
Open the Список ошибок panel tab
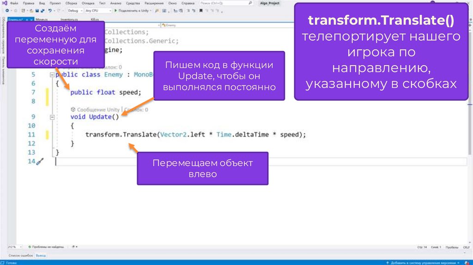(x=20, y=256)
